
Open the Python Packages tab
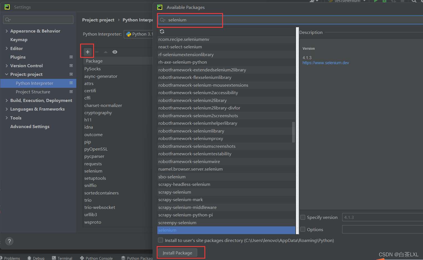137,258
